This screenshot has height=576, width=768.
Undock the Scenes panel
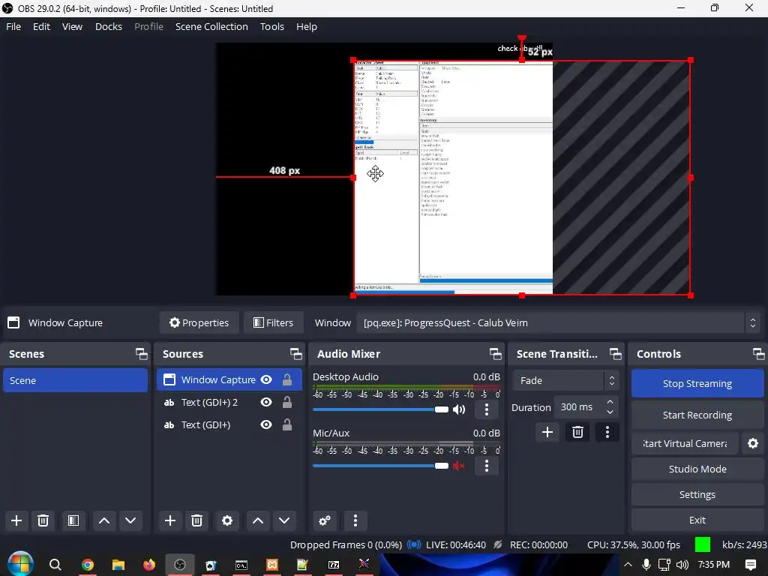tap(142, 354)
